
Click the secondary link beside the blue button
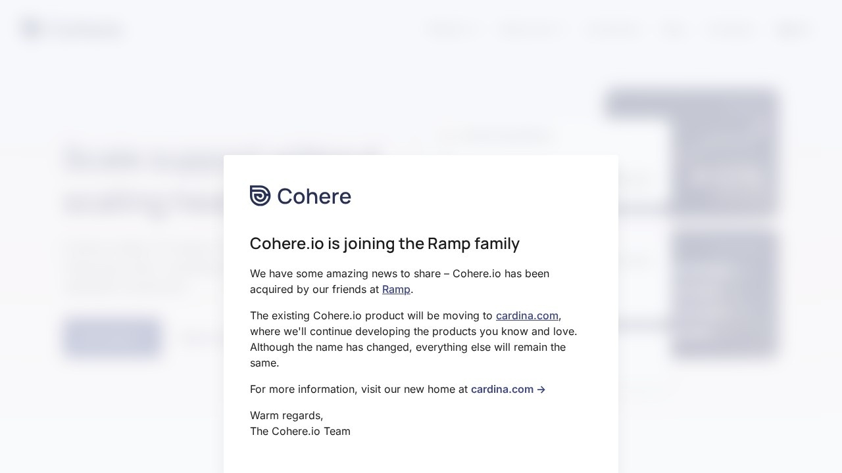click(x=204, y=338)
